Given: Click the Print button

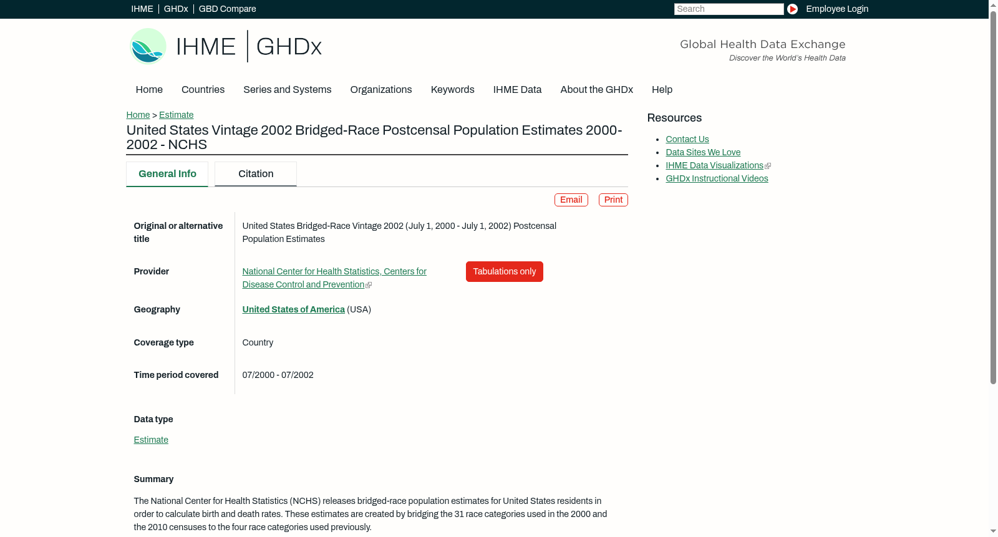Looking at the screenshot, I should click(613, 200).
